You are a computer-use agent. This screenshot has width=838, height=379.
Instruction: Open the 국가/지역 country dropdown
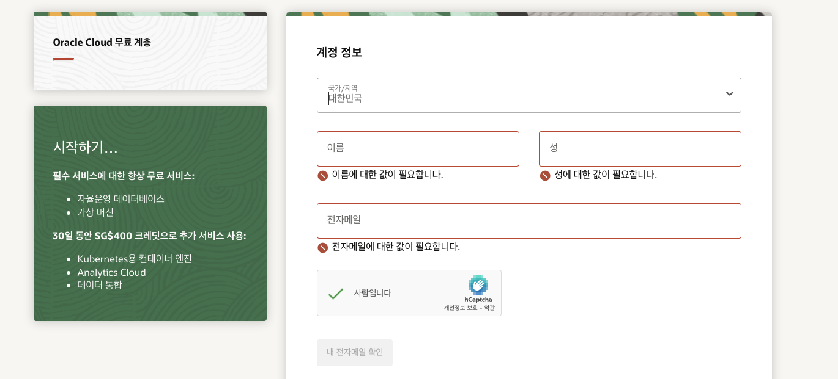(x=528, y=95)
